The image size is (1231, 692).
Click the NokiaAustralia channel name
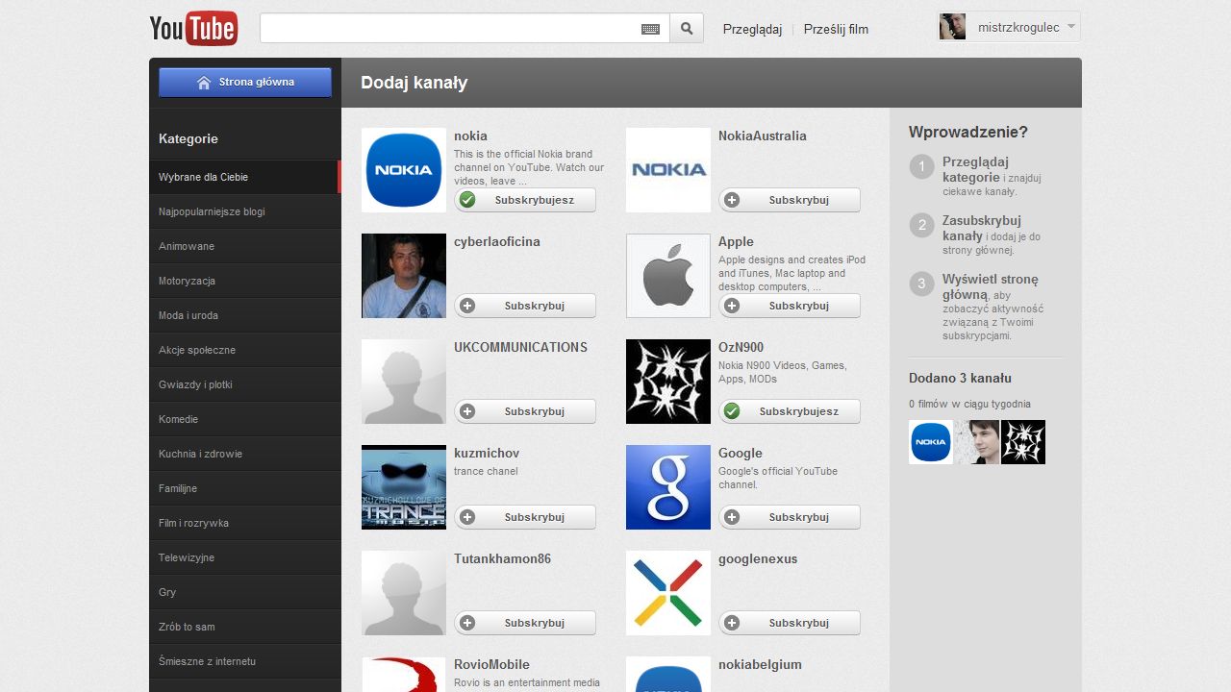(763, 136)
